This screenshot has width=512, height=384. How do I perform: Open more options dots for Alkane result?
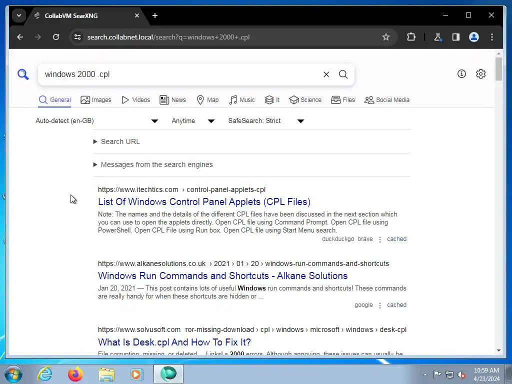click(x=380, y=305)
